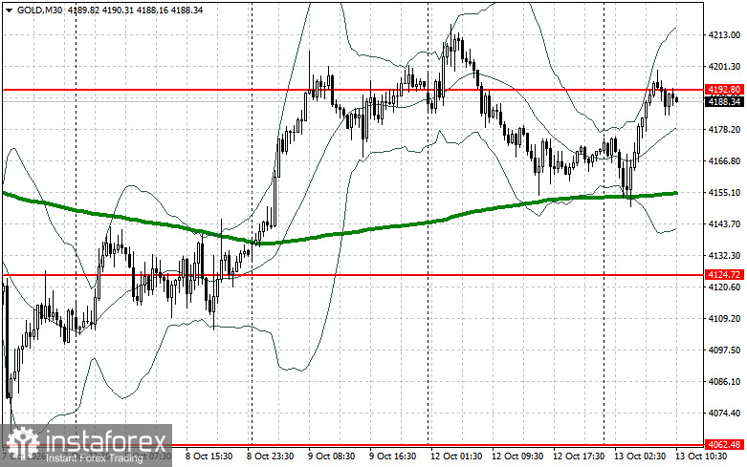Click the 9 Oct 16:30 time label

[x=392, y=456]
